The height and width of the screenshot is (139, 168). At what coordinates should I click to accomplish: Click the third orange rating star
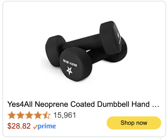tap(29, 115)
